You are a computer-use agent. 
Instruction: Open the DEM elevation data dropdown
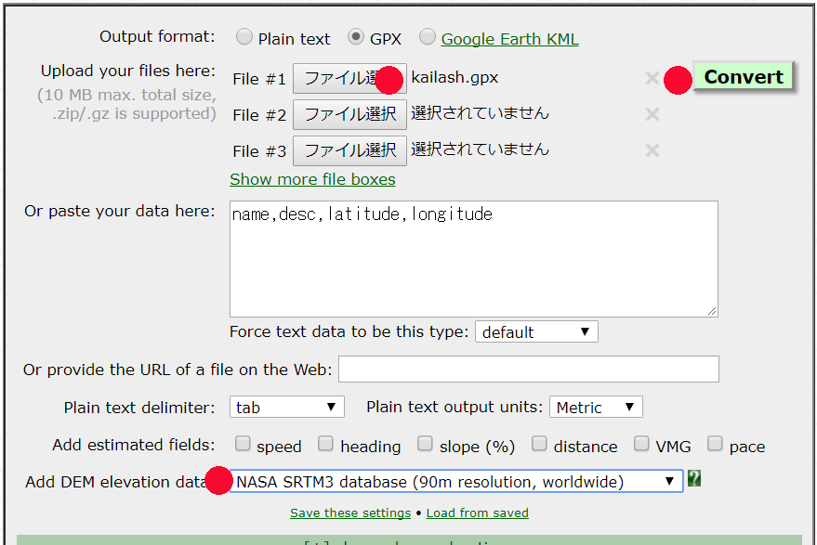point(456,482)
